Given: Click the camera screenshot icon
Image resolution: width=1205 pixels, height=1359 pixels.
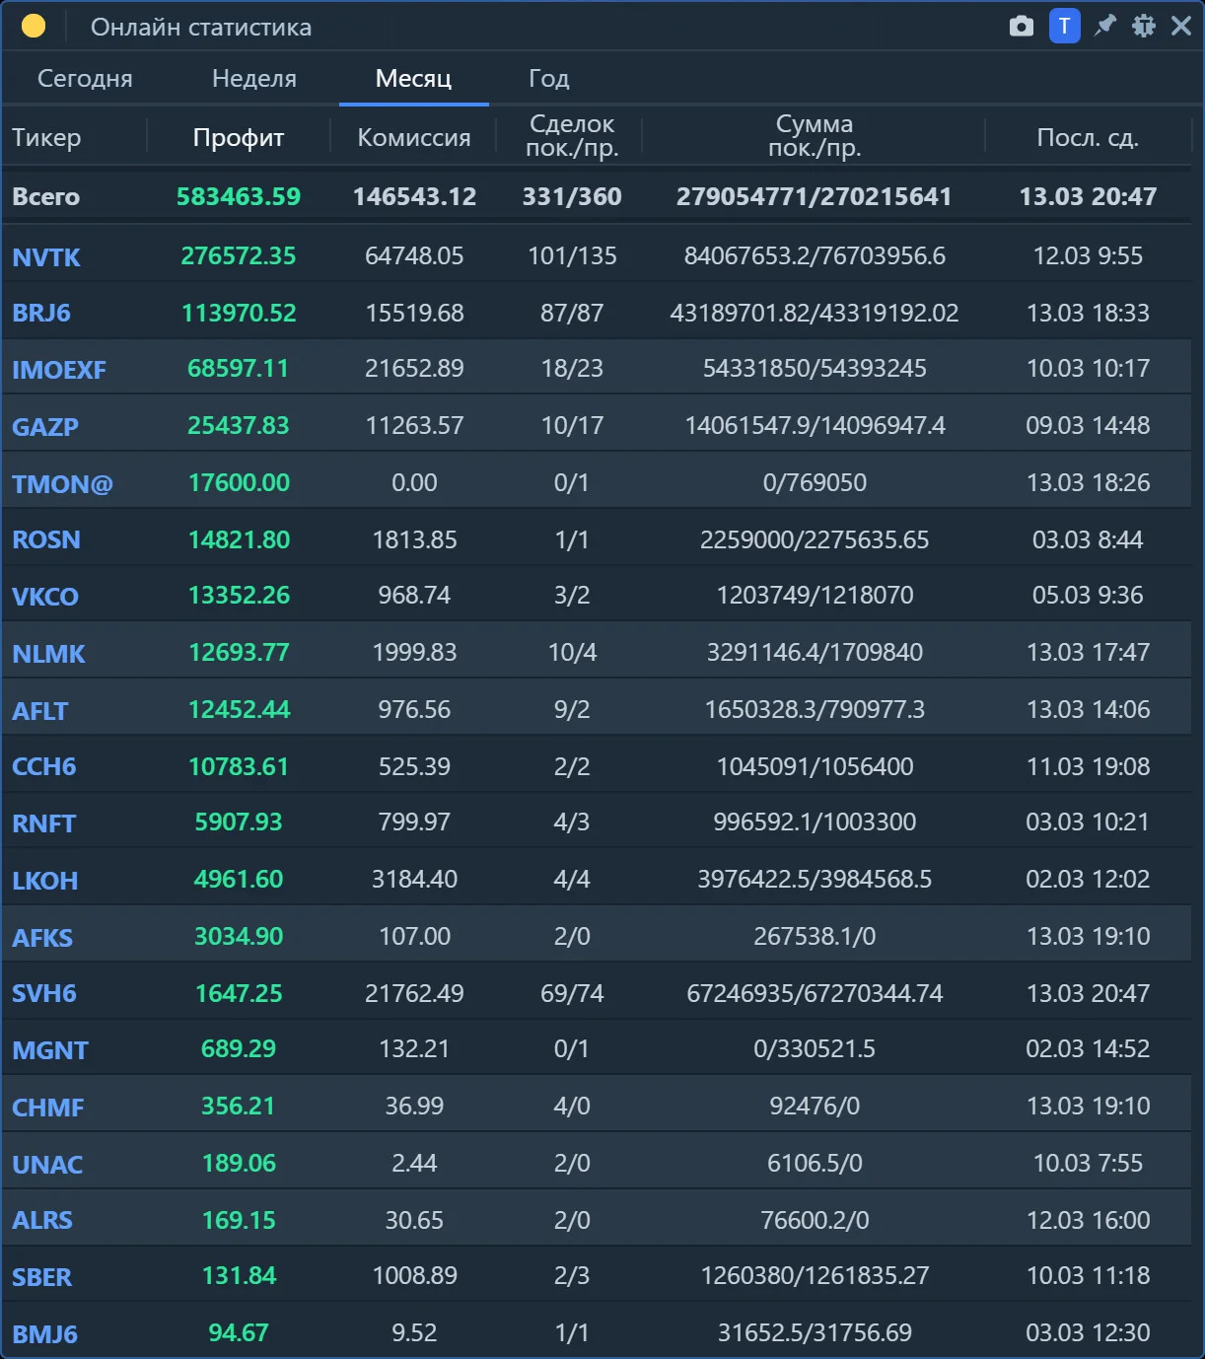Looking at the screenshot, I should coord(1022,27).
